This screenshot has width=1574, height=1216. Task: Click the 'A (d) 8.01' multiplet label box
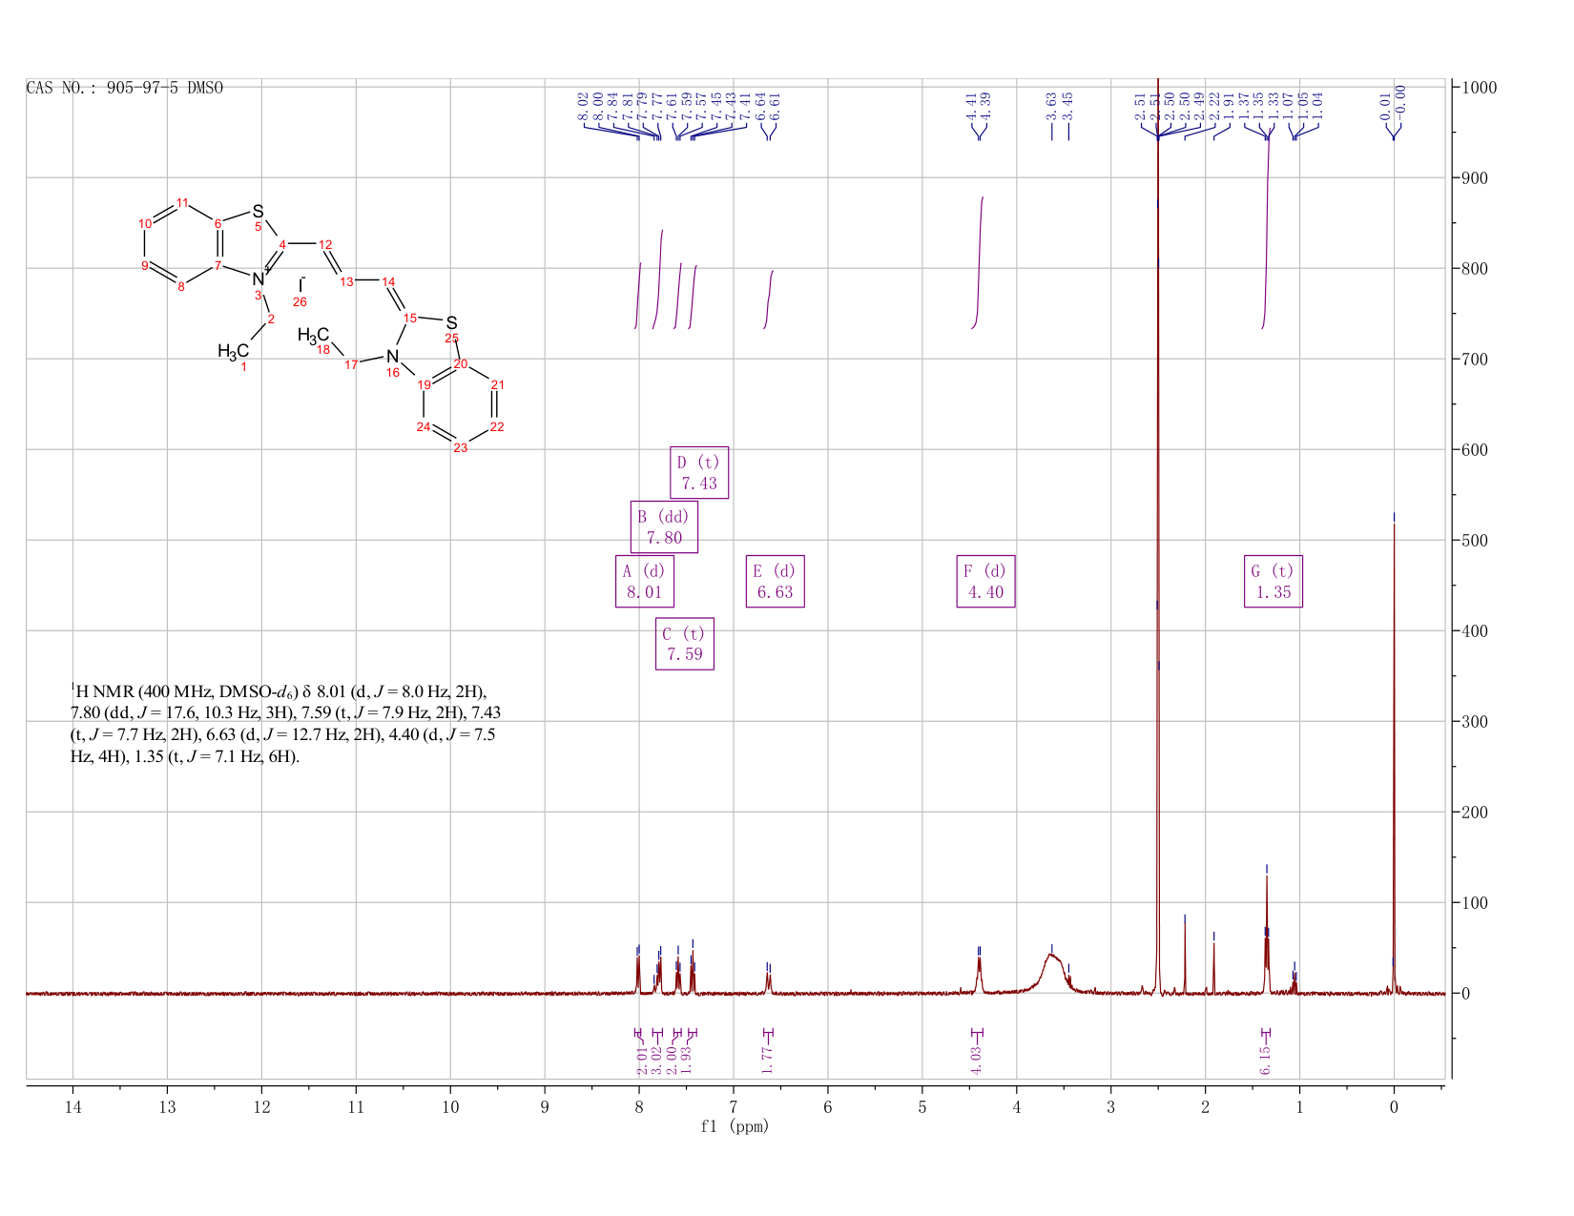point(645,581)
